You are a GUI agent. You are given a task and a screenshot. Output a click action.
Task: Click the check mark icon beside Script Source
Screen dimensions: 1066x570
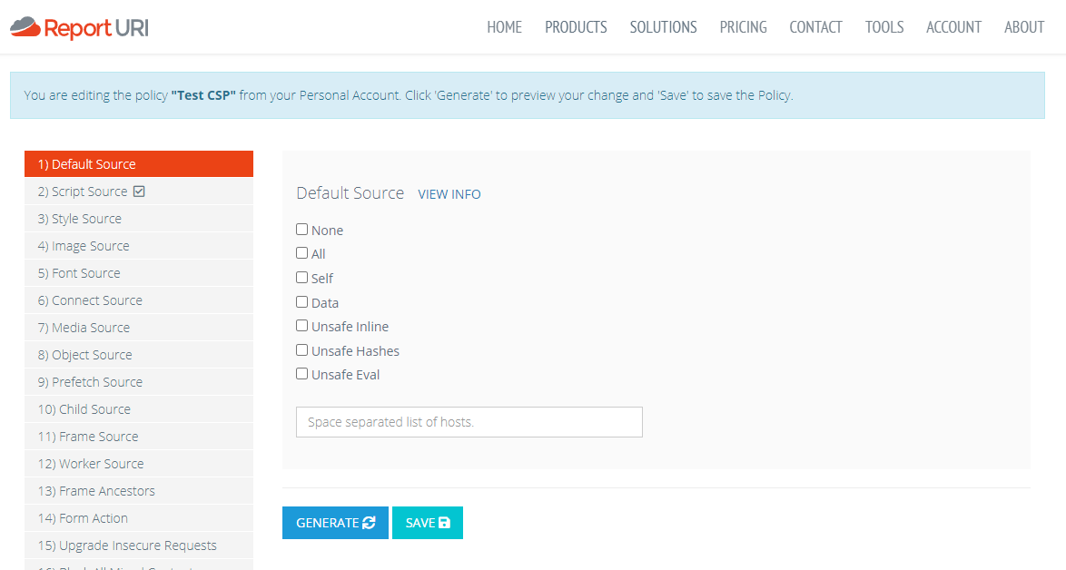139,192
